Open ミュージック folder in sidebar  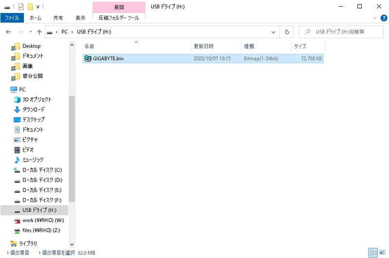pyautogui.click(x=33, y=160)
